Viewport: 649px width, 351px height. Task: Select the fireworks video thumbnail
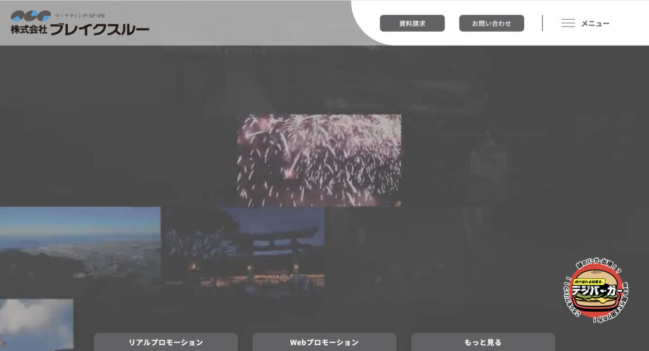click(x=319, y=160)
